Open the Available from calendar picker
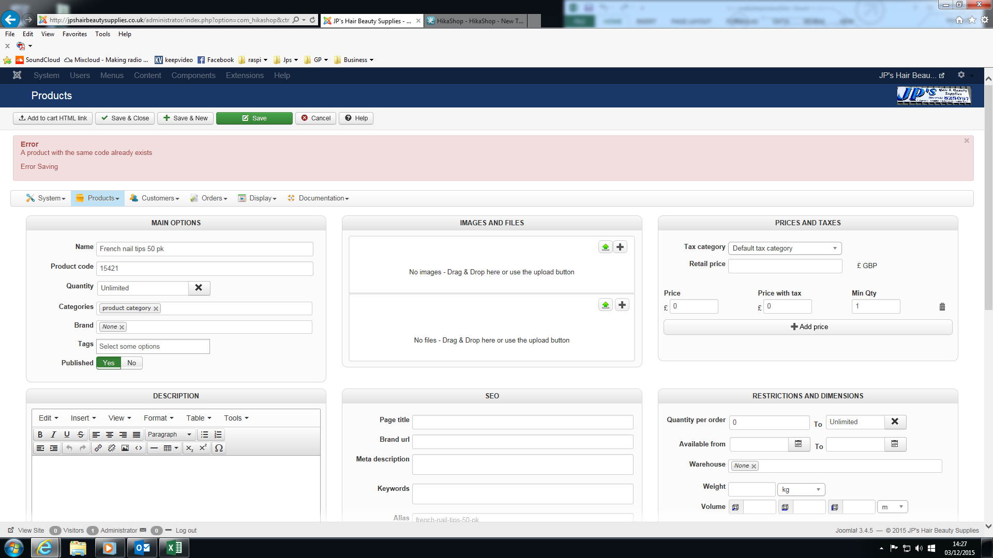The width and height of the screenshot is (993, 558). coord(798,444)
